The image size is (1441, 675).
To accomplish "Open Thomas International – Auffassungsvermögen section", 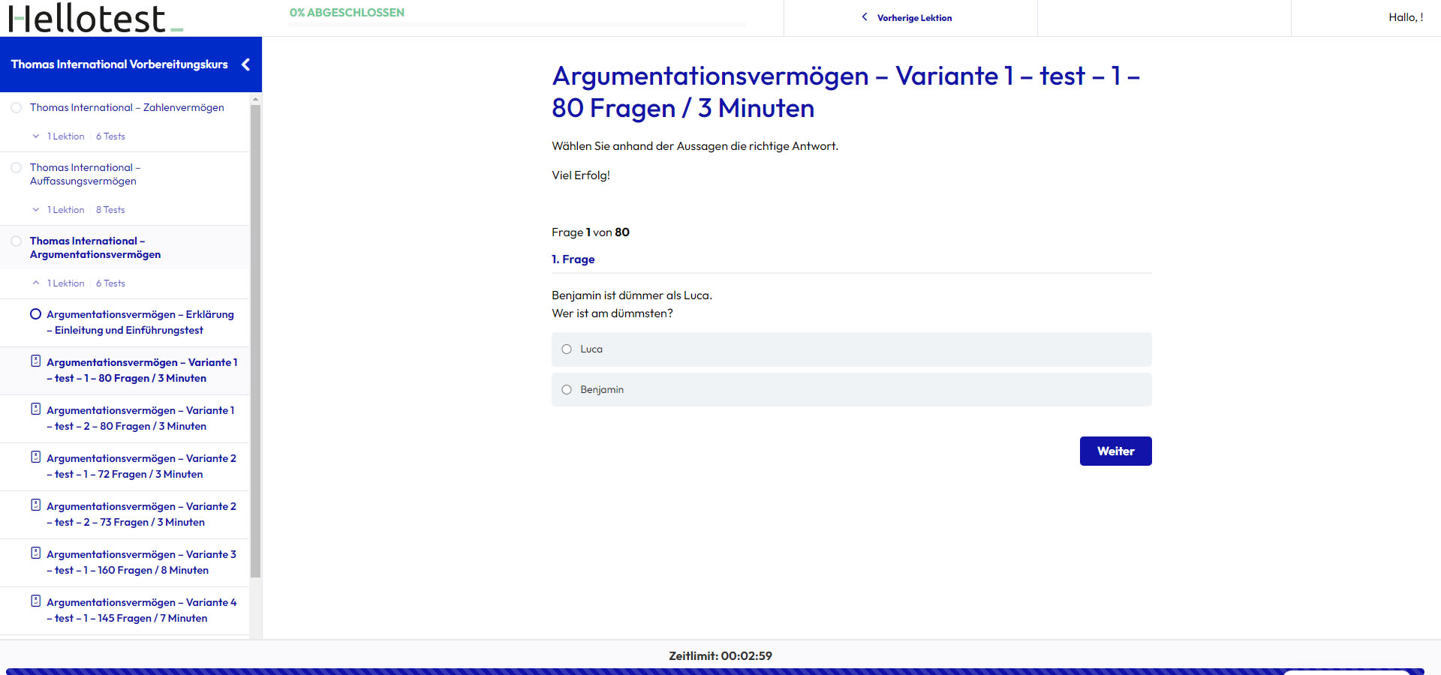I will (x=85, y=175).
